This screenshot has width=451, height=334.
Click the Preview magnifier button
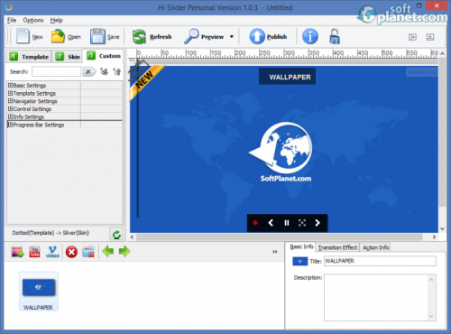204,37
